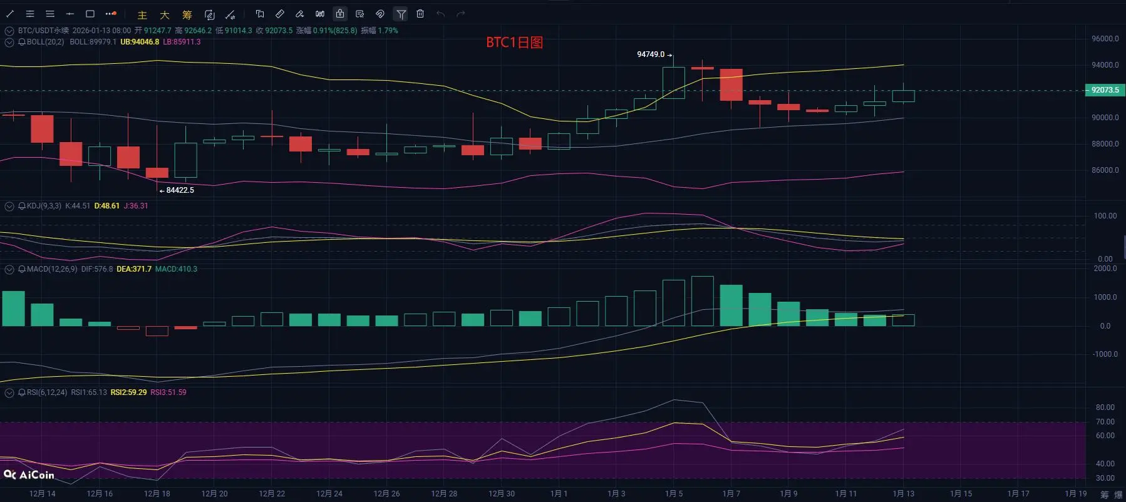Click the MACD:410.3 histogram value

pos(176,269)
